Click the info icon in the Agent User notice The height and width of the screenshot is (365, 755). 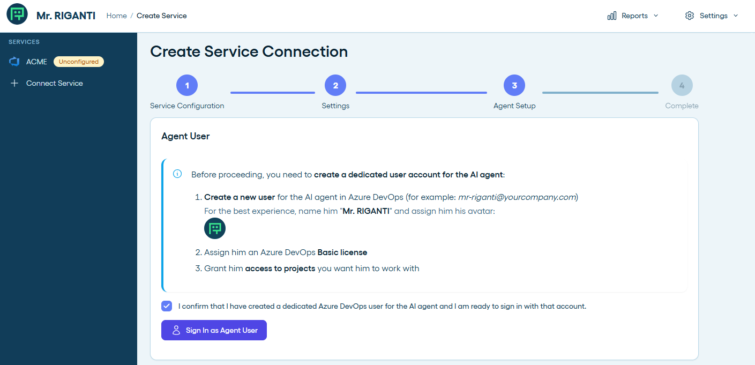pos(177,174)
